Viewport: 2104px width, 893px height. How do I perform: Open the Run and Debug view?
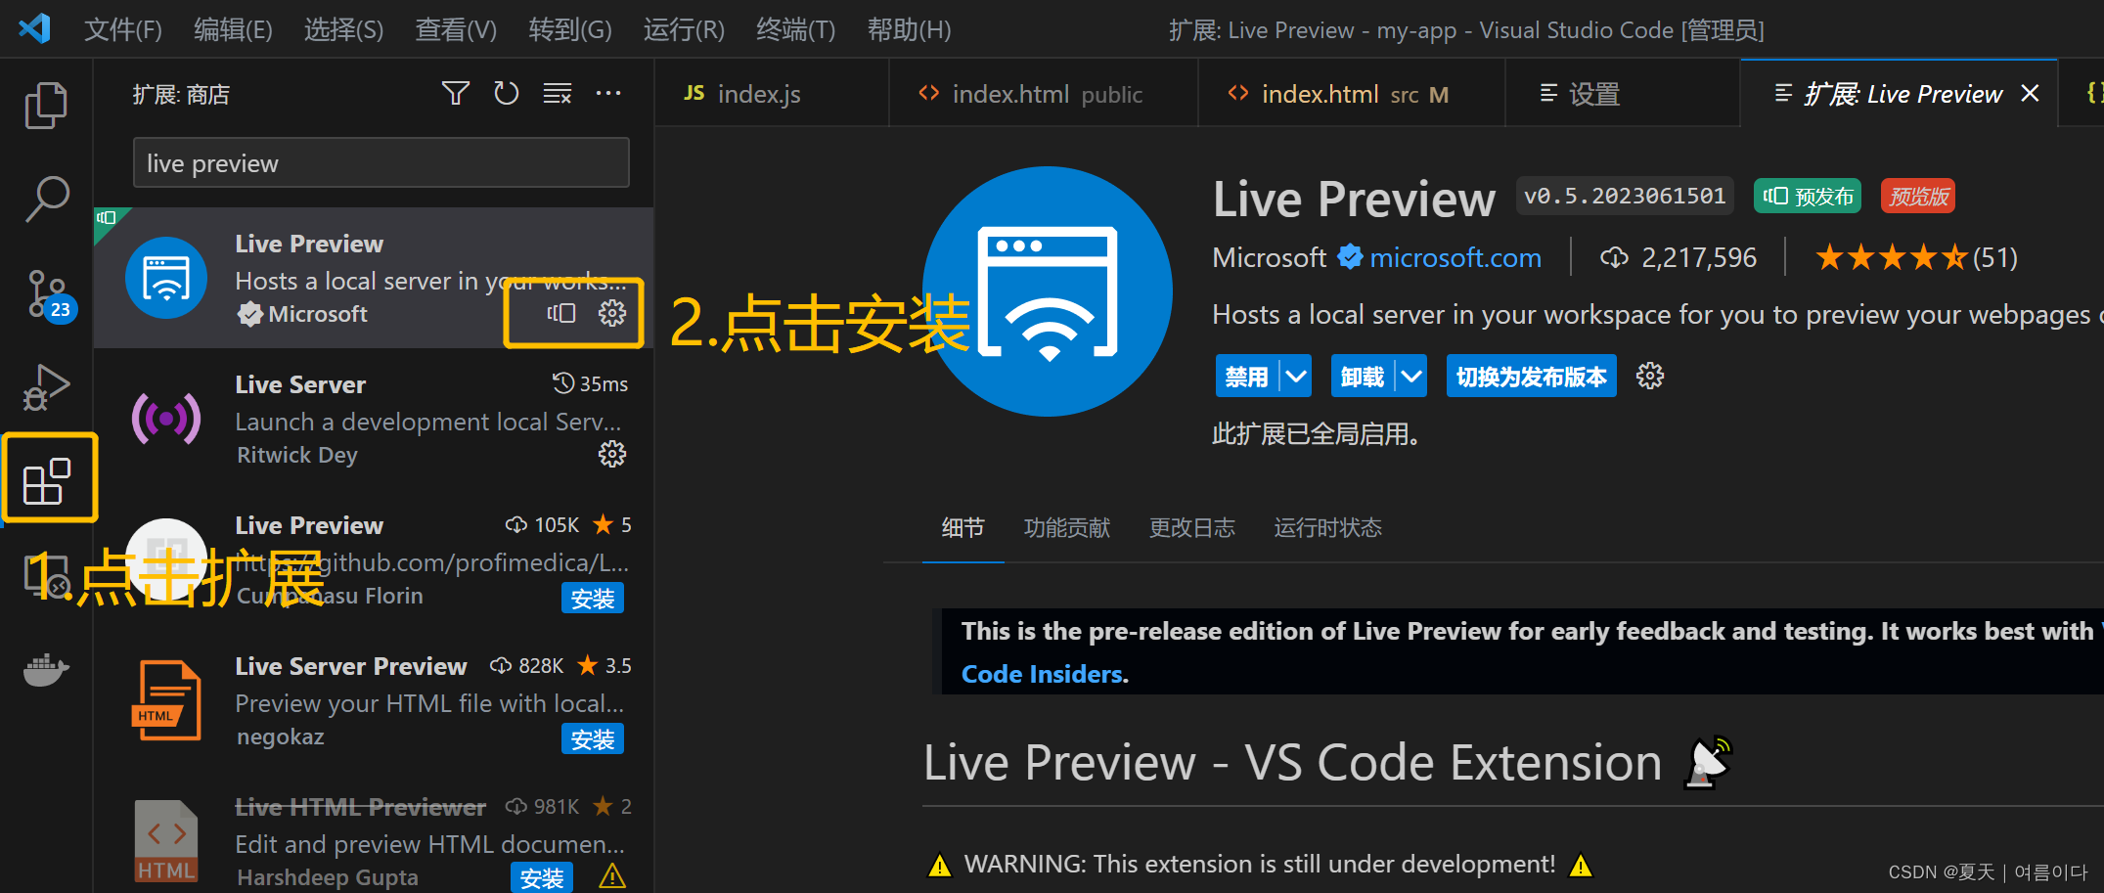point(46,387)
